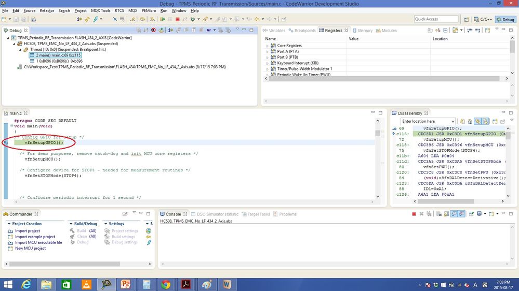Open Microsoft Word from the taskbar
This screenshot has width=519, height=291.
click(227, 284)
